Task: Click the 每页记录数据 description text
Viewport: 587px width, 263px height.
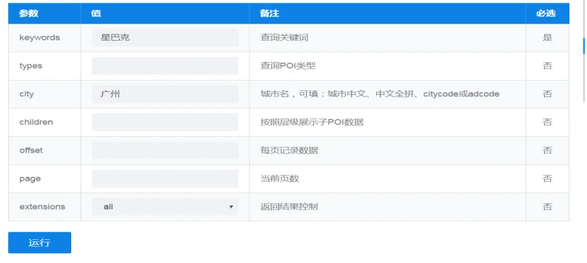Action: pos(289,150)
